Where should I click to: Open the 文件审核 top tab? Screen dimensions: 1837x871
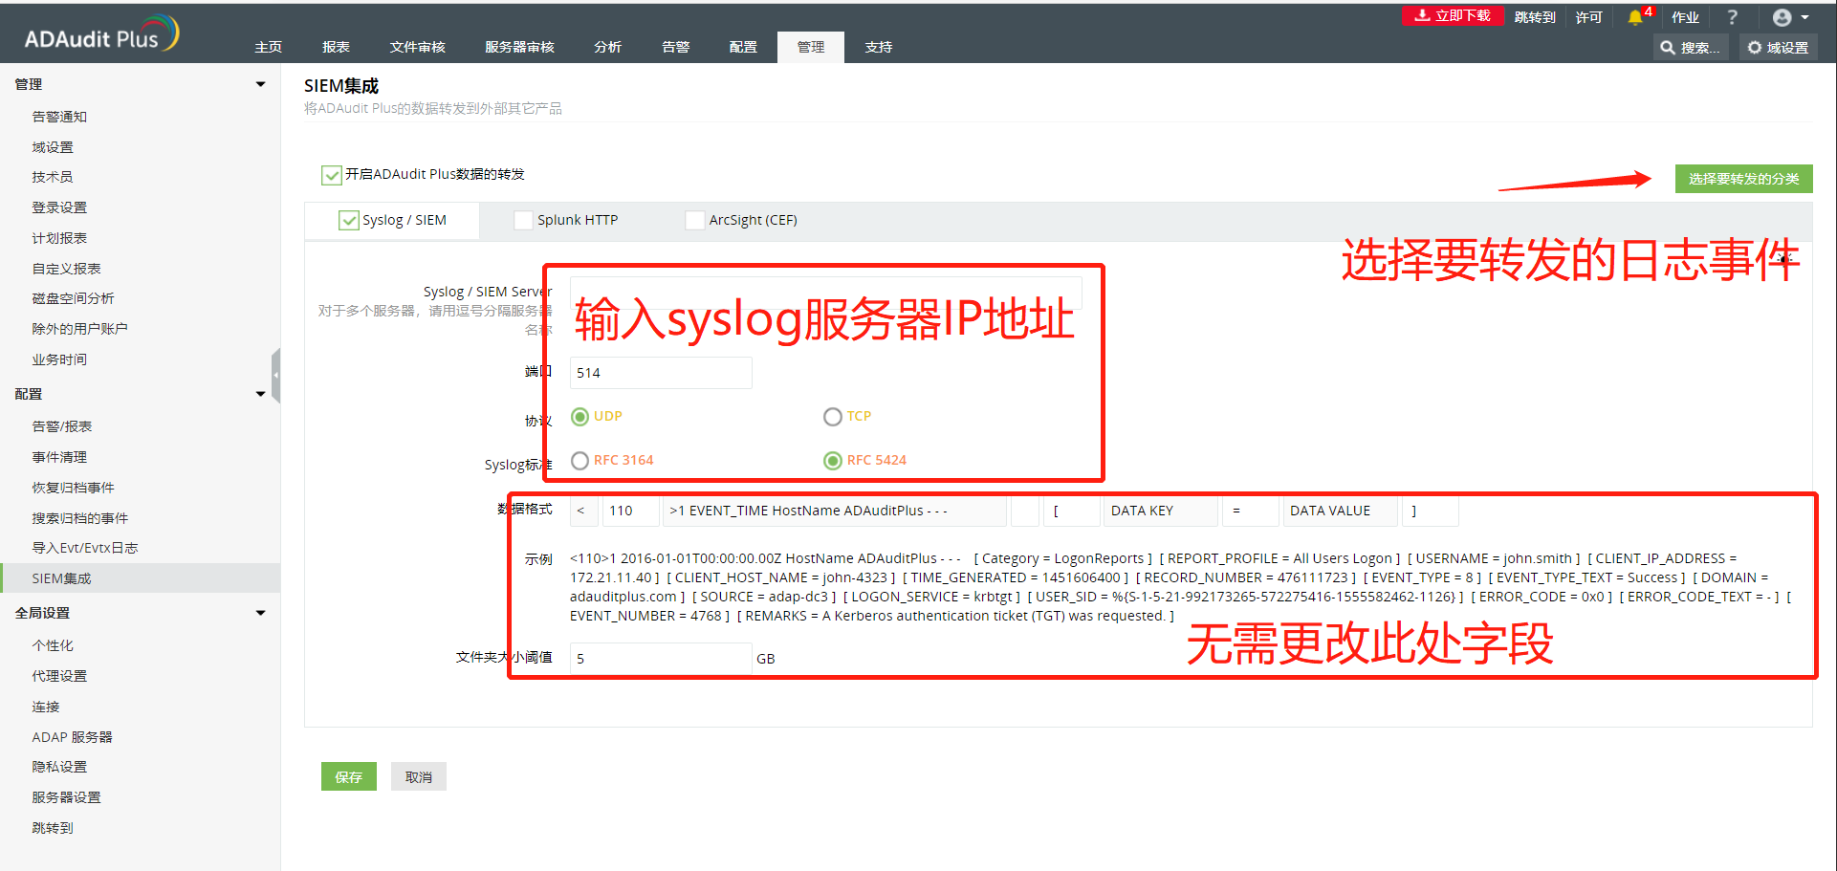click(417, 47)
